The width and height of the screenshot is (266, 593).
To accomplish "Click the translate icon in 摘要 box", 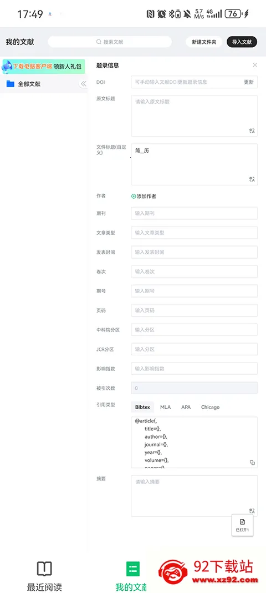I will (252, 511).
